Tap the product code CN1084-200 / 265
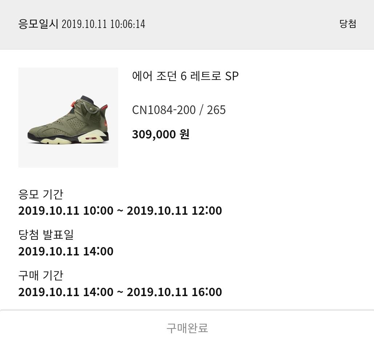 pyautogui.click(x=179, y=110)
